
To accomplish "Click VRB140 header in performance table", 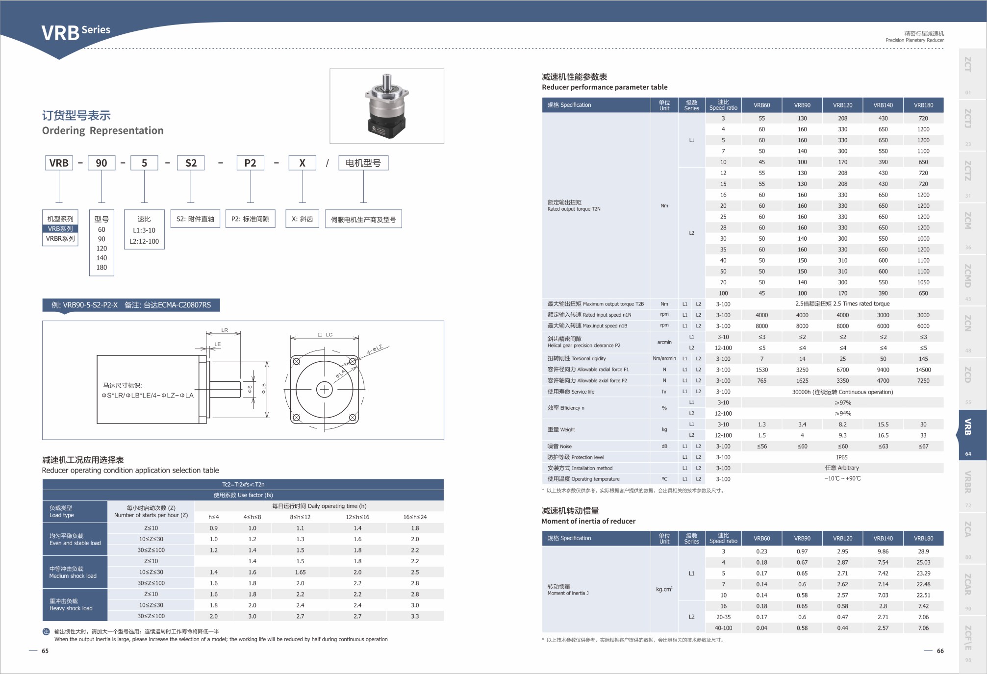I will point(883,105).
